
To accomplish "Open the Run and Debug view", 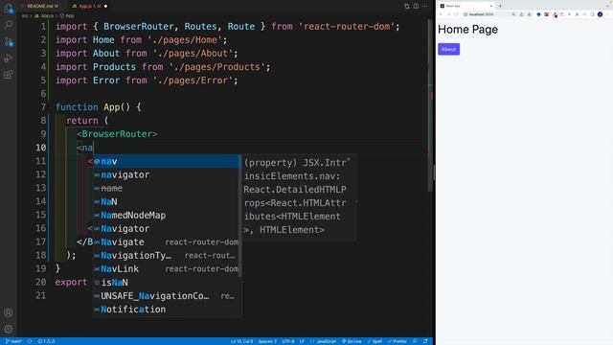I will click(x=9, y=57).
